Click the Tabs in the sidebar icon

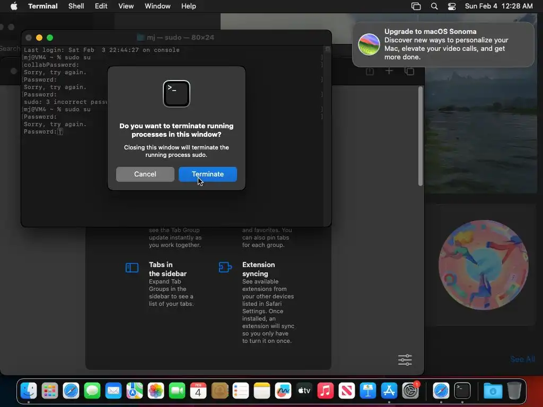tap(132, 268)
